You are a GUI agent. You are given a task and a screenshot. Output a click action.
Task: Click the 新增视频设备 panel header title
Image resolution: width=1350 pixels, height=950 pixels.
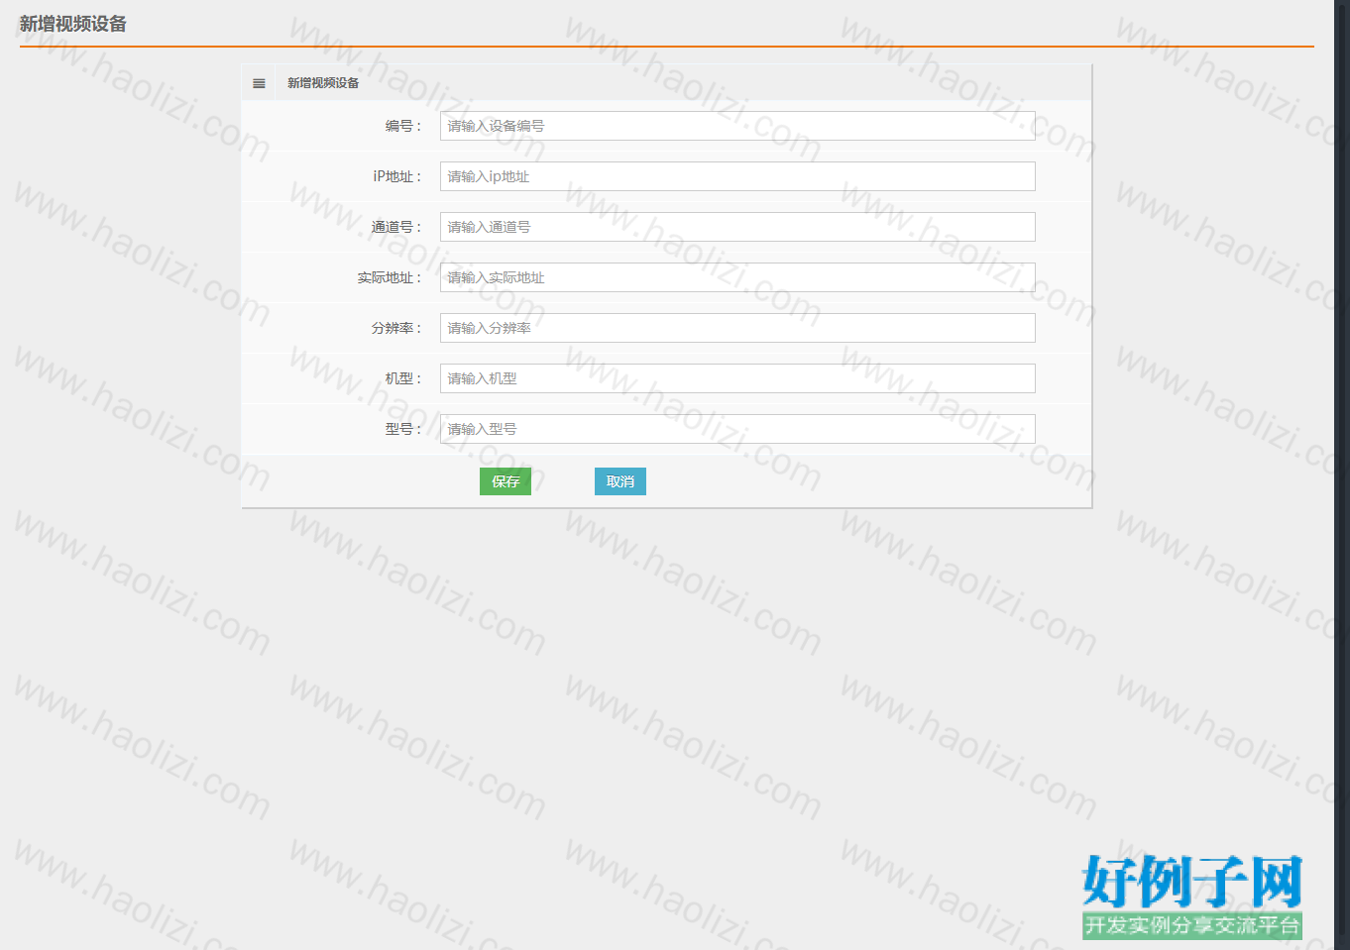(323, 83)
